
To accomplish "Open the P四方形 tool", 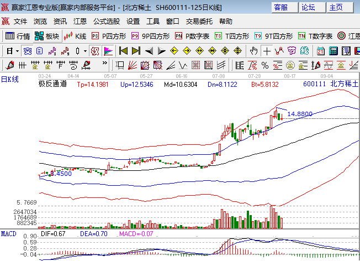I will (109, 36).
